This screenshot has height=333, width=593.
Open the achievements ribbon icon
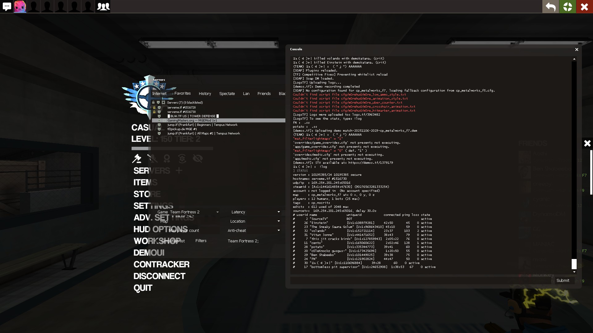click(x=167, y=158)
